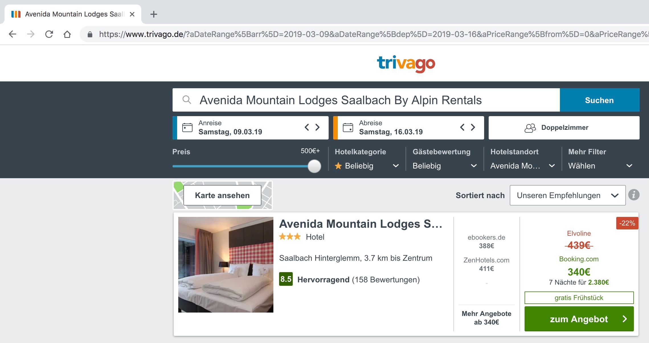Screen dimensions: 649x343
Task: Select the ZenHotels.com 411€ offer
Action: (486, 264)
